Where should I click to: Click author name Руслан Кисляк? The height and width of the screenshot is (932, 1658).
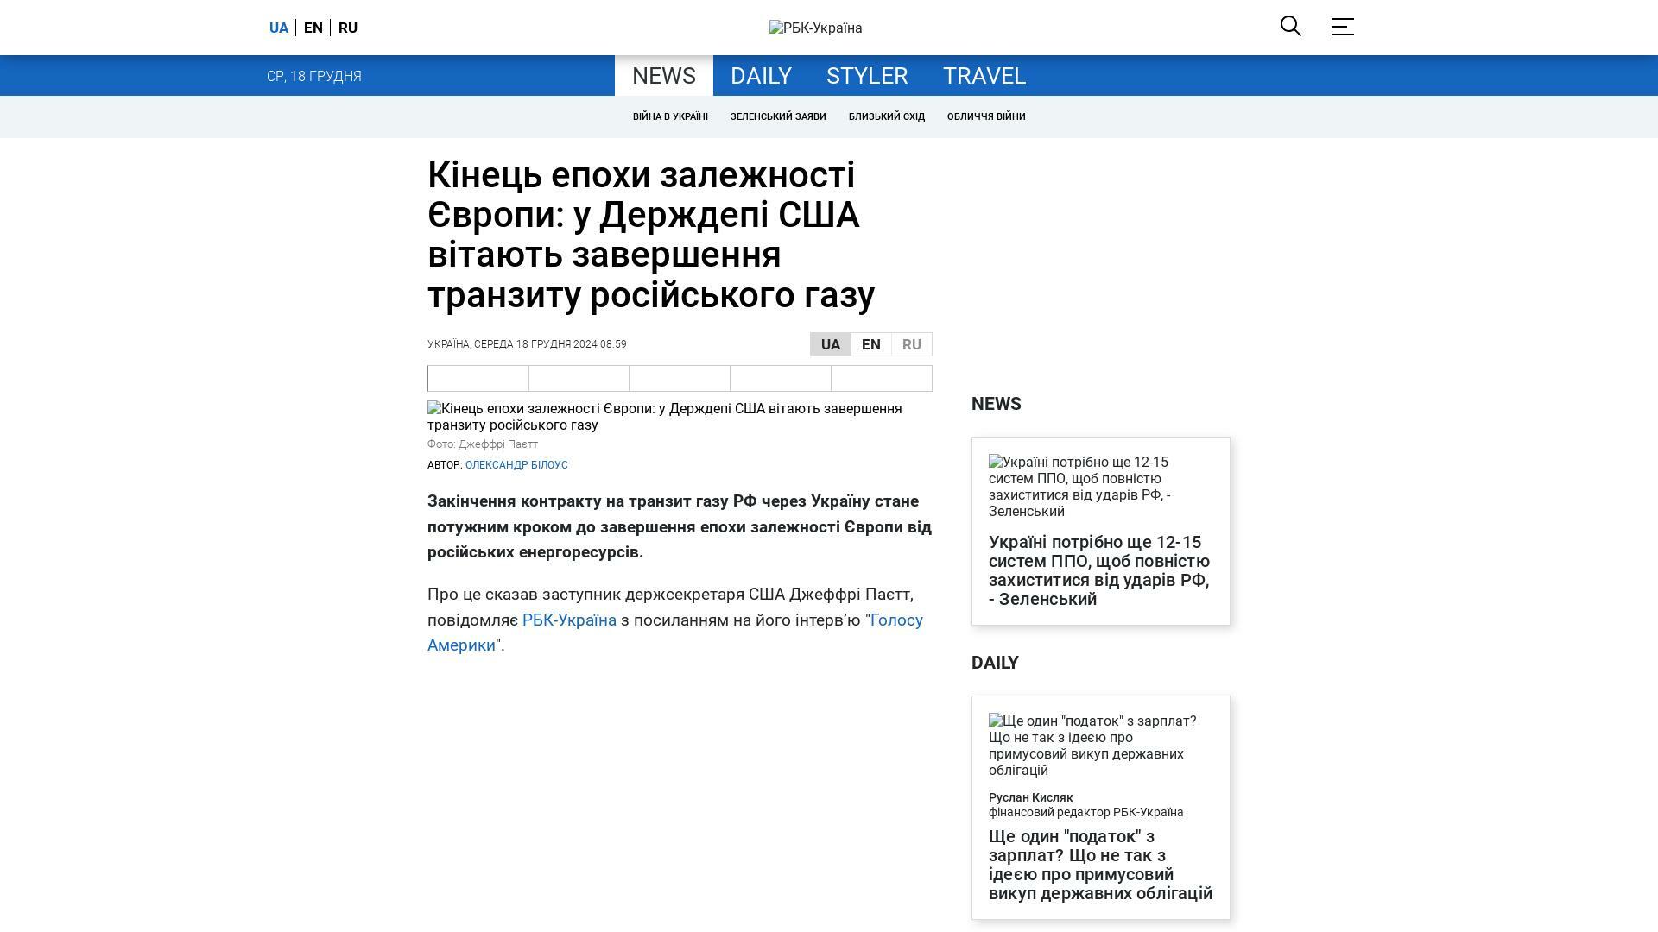[x=1031, y=797]
